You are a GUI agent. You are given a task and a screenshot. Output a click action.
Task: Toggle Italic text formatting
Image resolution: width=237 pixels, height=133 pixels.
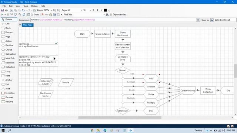(97, 10)
